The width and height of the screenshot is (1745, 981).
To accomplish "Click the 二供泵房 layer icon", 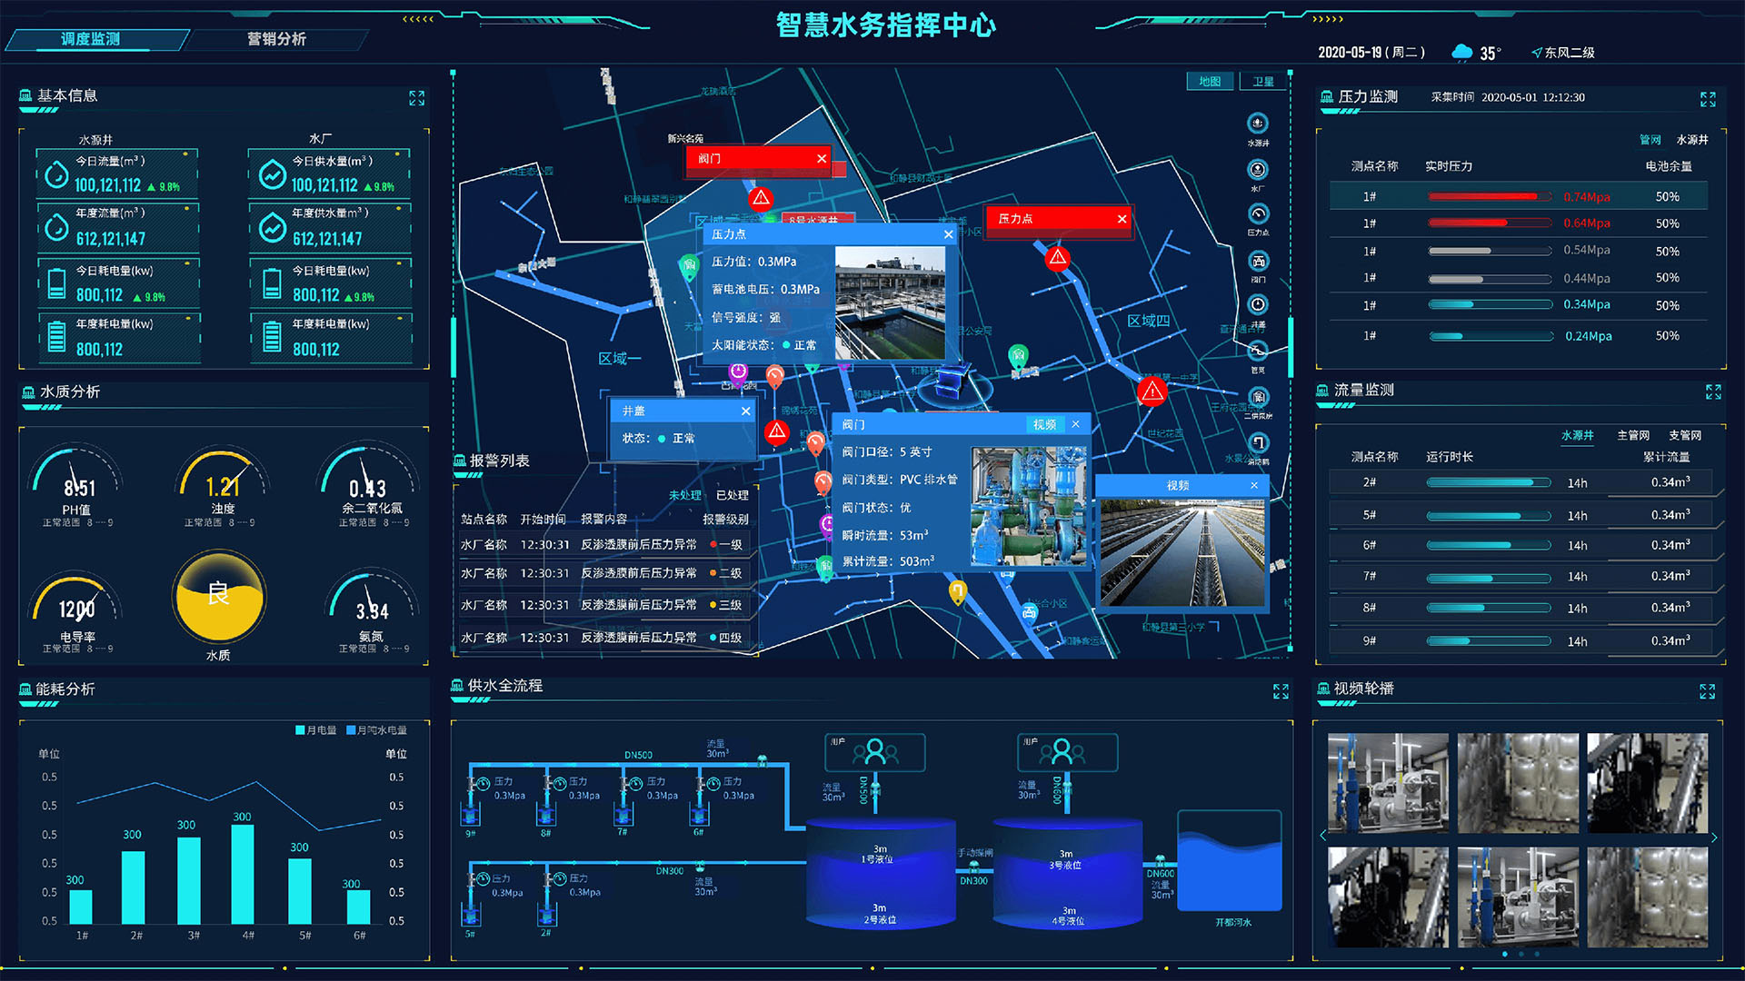I will pos(1258,398).
